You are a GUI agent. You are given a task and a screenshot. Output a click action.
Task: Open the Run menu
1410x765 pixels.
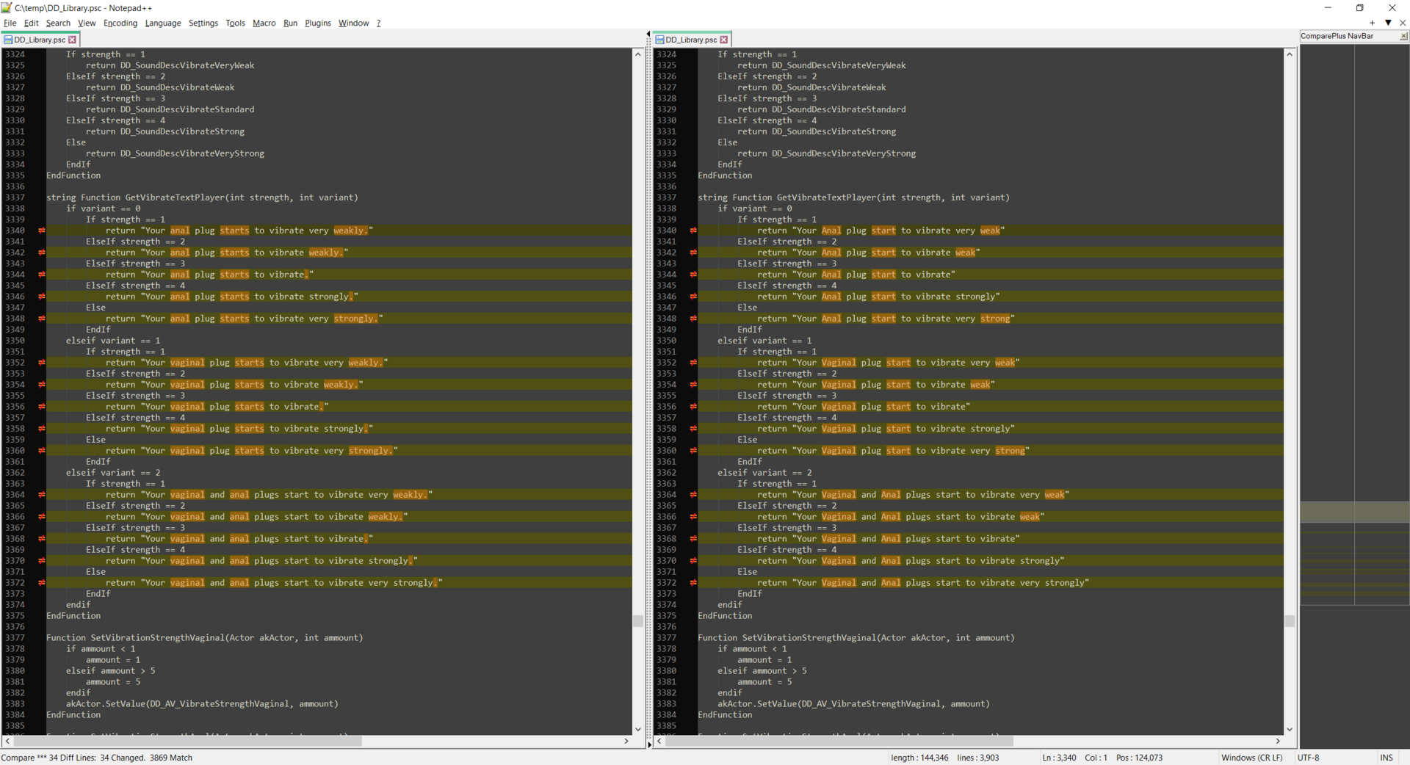[x=291, y=23]
